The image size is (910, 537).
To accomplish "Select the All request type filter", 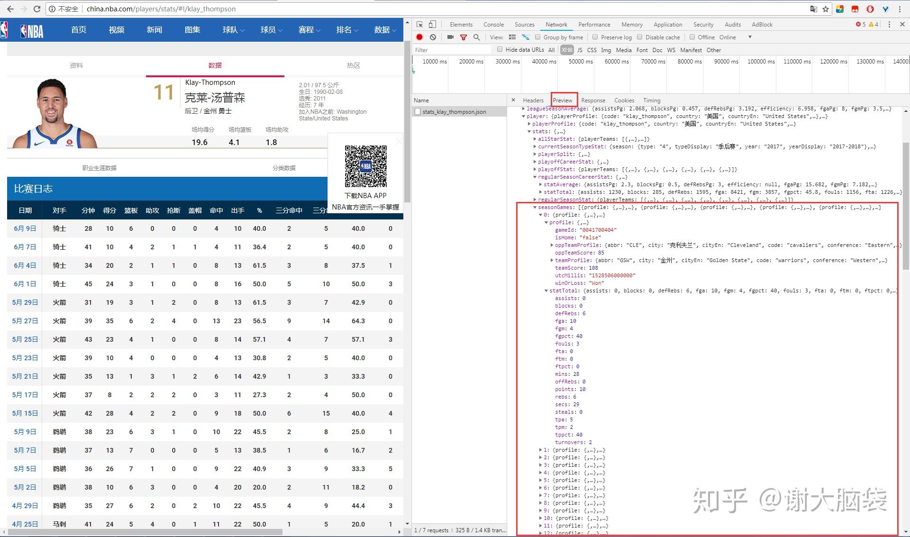I will (551, 50).
